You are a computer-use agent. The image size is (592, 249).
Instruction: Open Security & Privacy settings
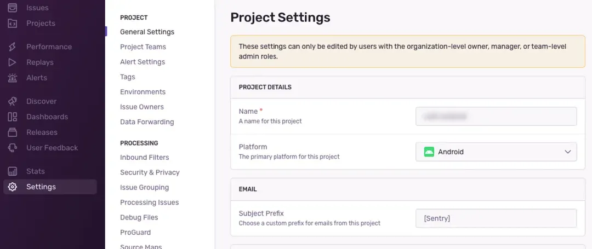150,172
